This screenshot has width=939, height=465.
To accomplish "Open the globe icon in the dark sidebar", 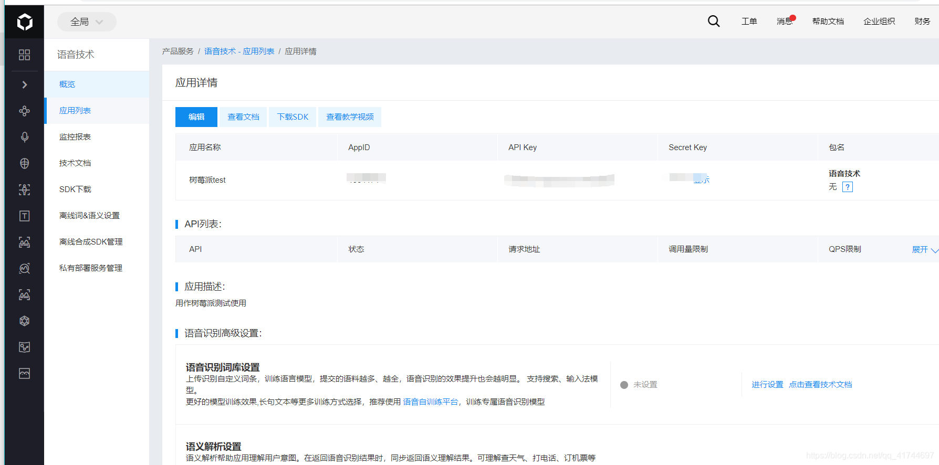I will tap(24, 163).
